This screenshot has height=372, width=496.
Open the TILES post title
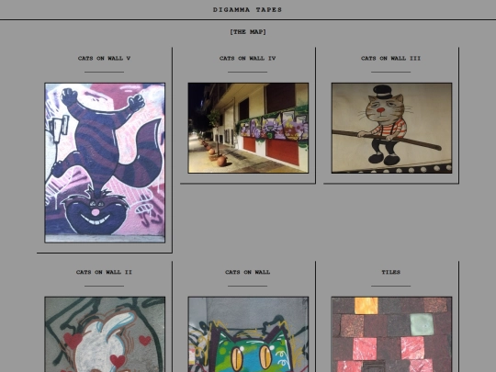pos(391,272)
